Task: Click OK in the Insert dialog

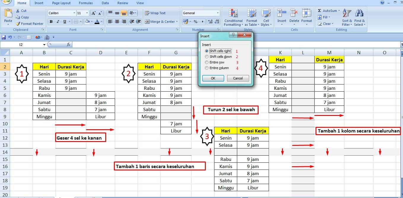Action: point(213,78)
